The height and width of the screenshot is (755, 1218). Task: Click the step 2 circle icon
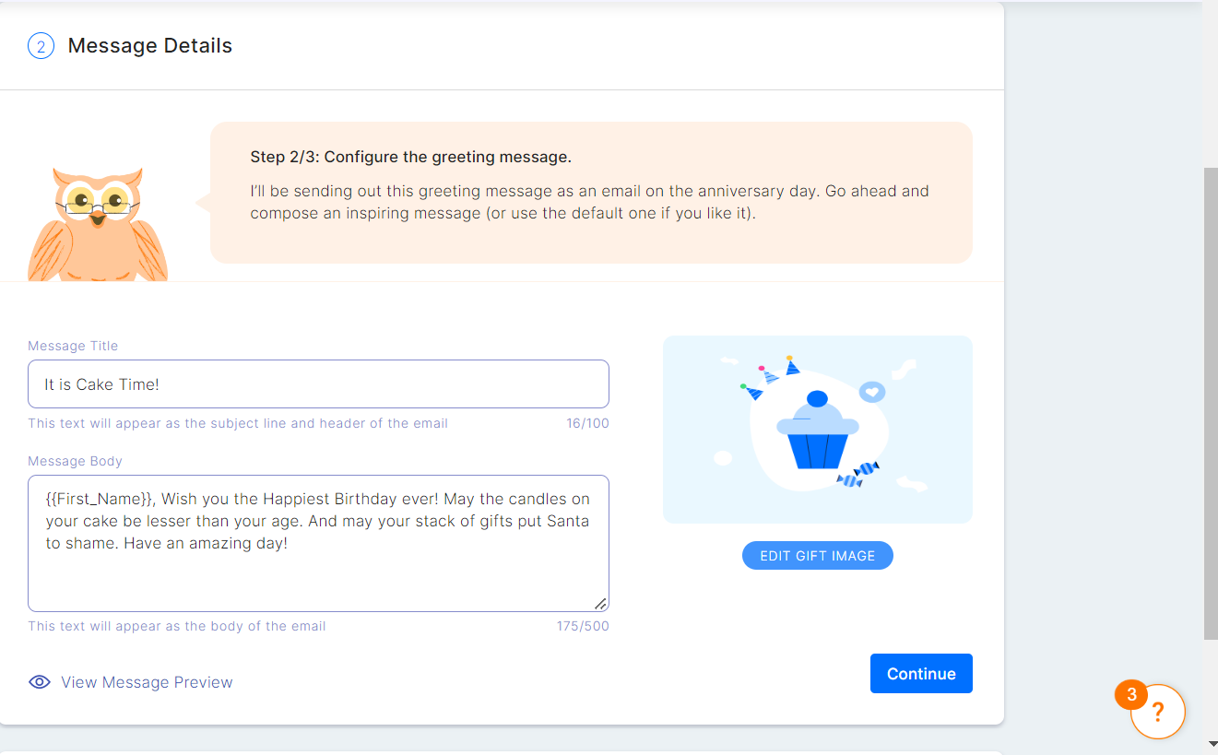pyautogui.click(x=41, y=46)
